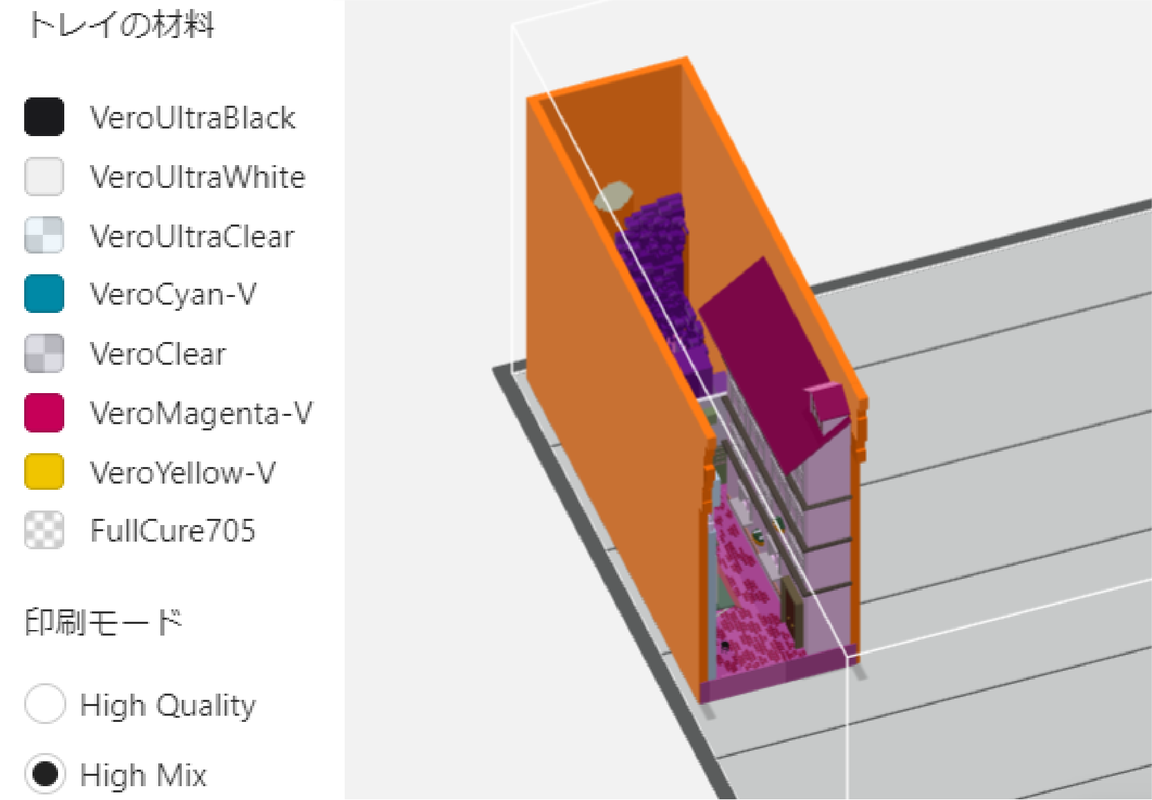
Task: Click the VeroMagenta-V swatch
Action: (x=44, y=412)
